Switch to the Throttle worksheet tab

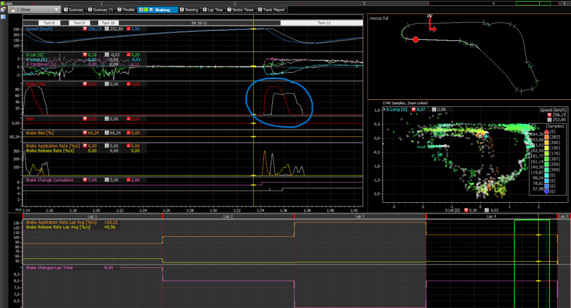pos(127,10)
